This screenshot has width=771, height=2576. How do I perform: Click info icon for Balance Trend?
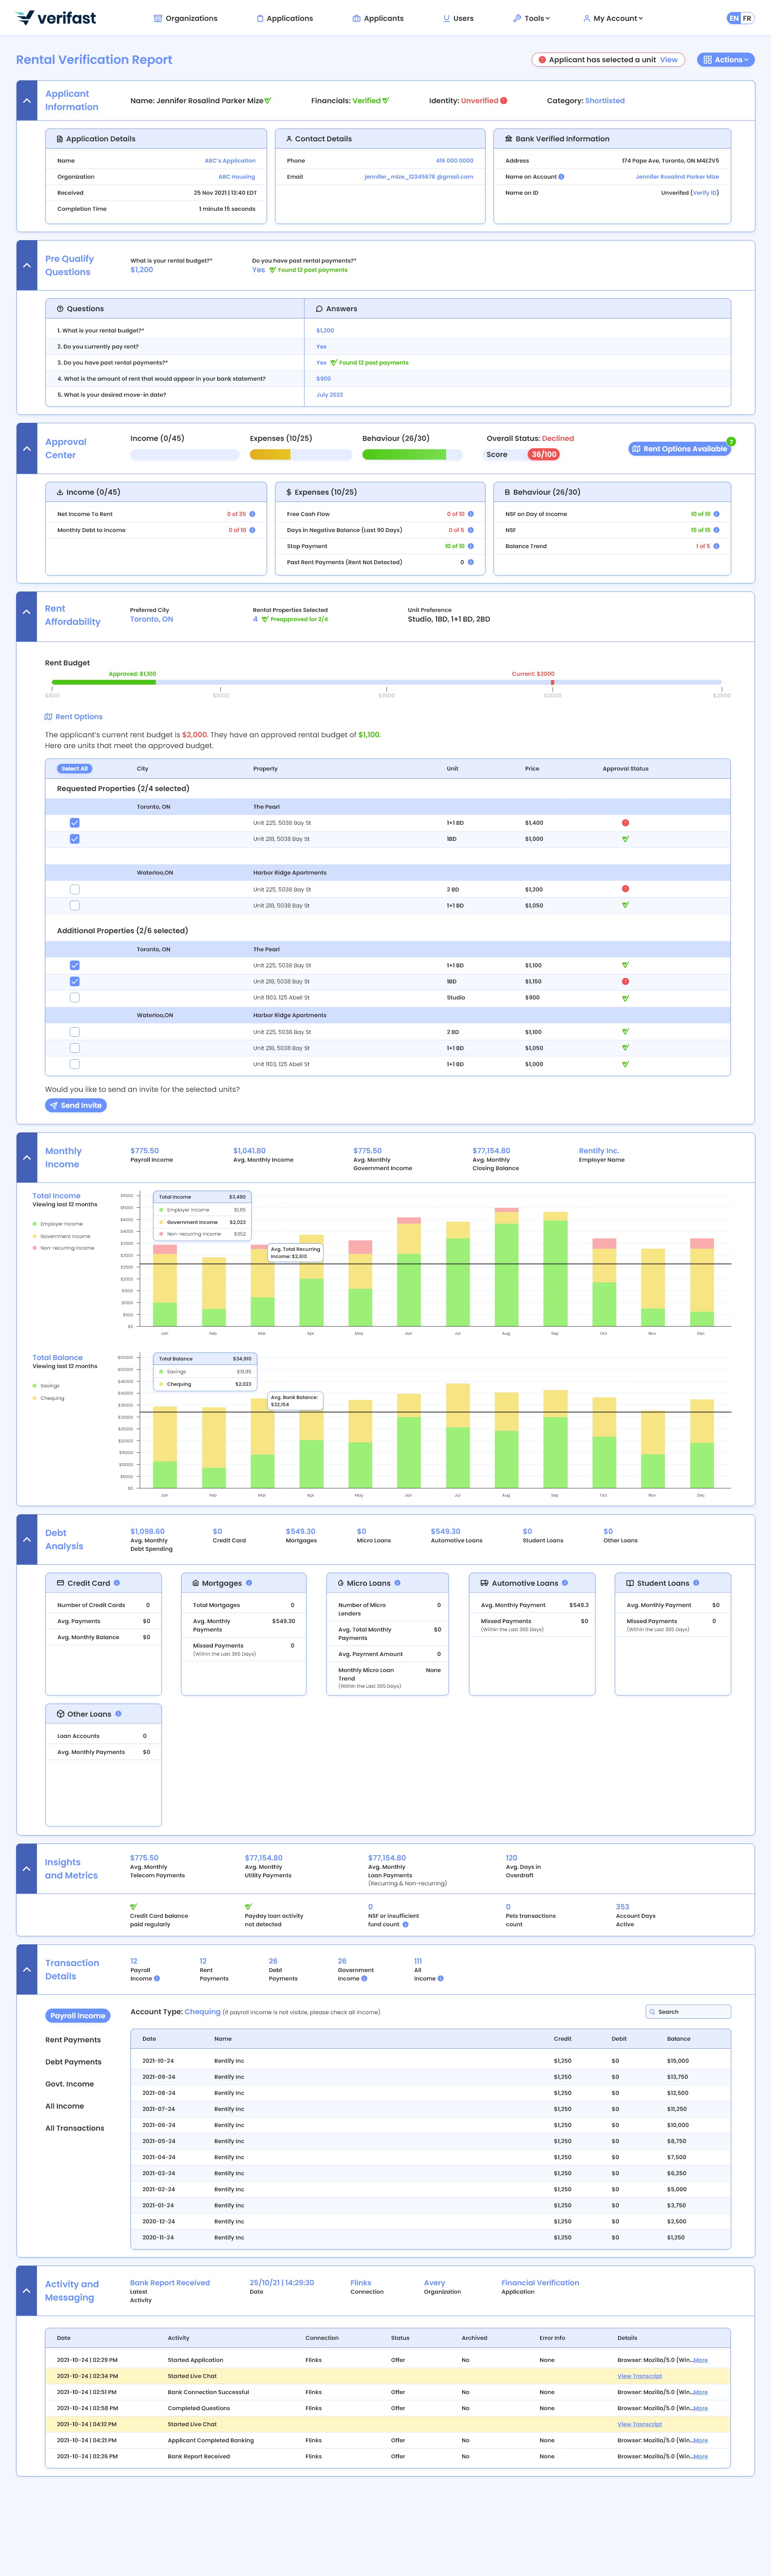(x=716, y=546)
